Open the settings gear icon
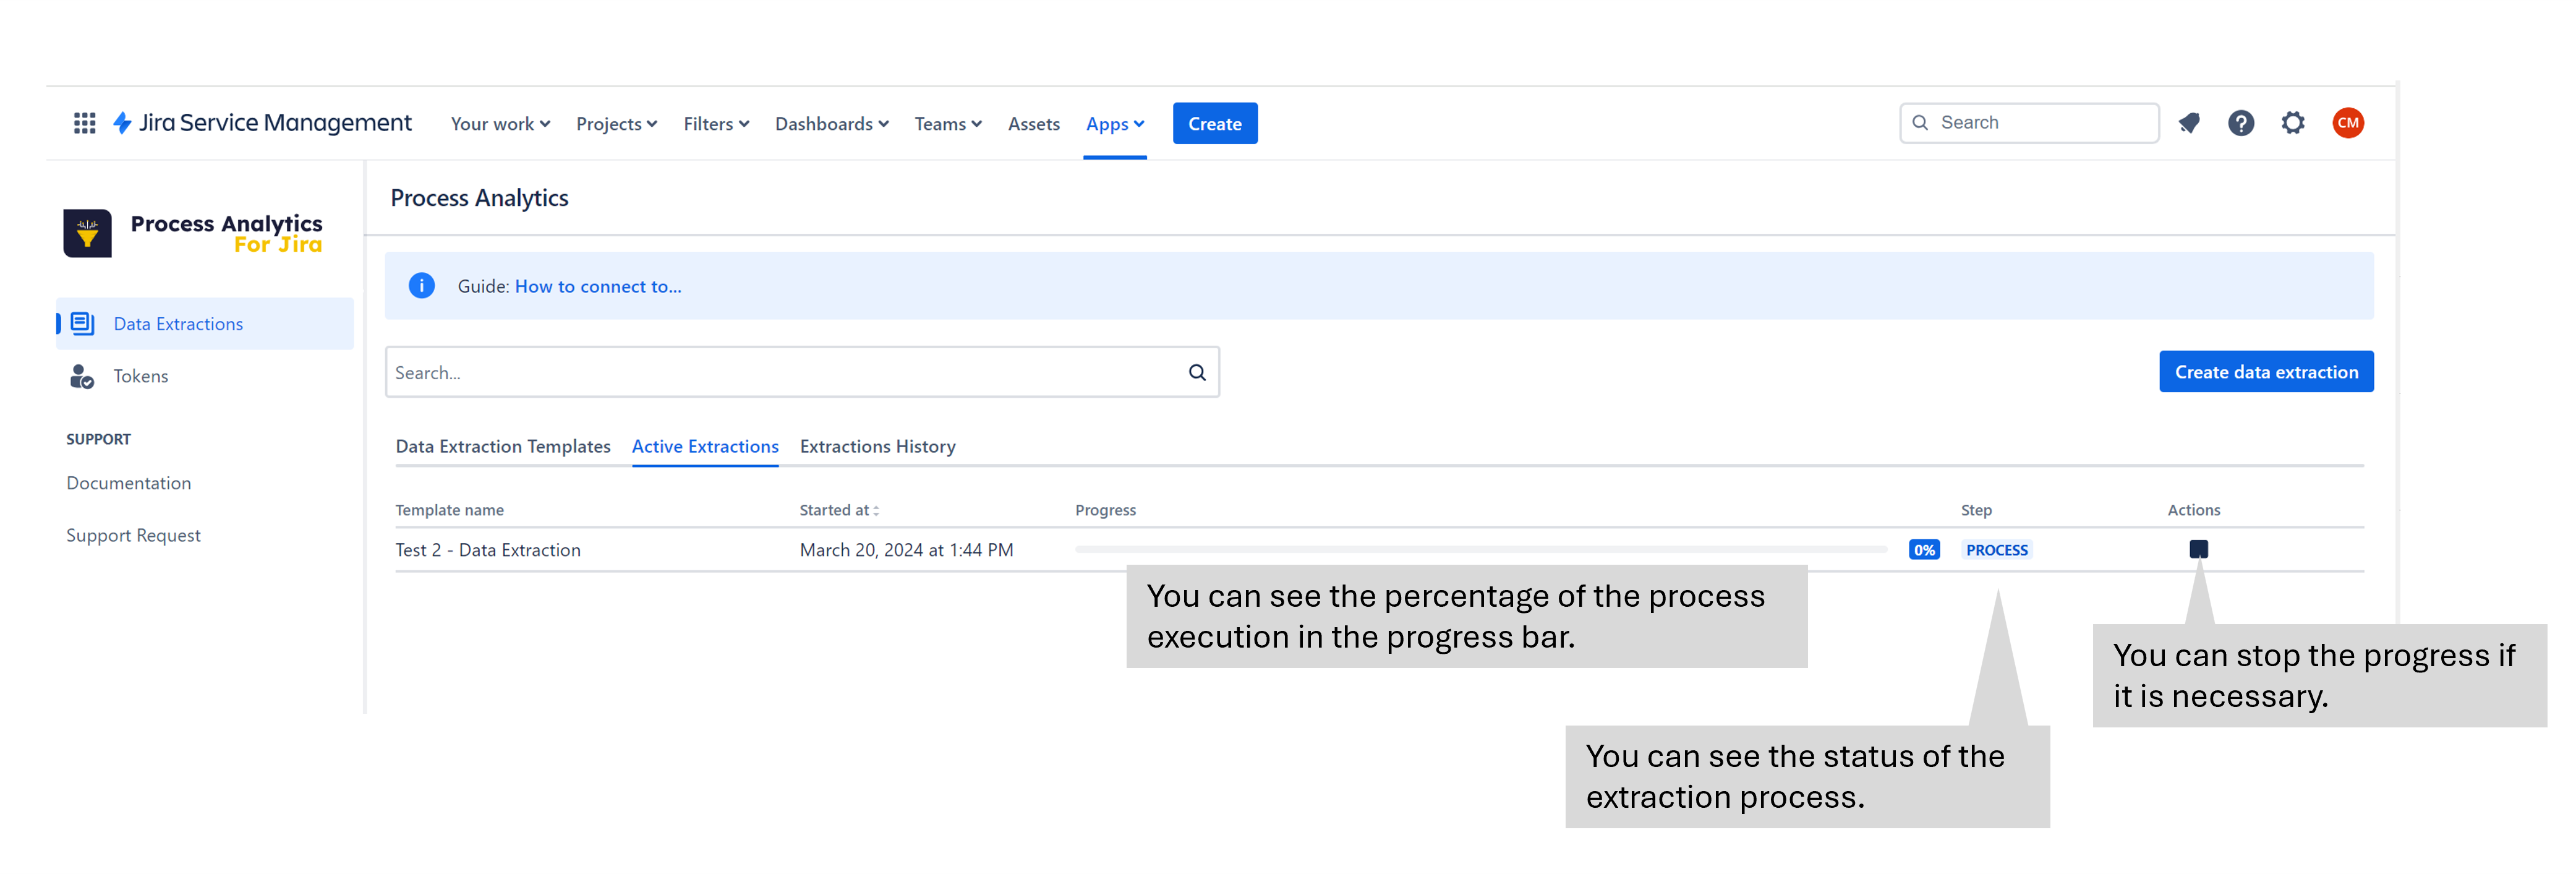 point(2293,123)
